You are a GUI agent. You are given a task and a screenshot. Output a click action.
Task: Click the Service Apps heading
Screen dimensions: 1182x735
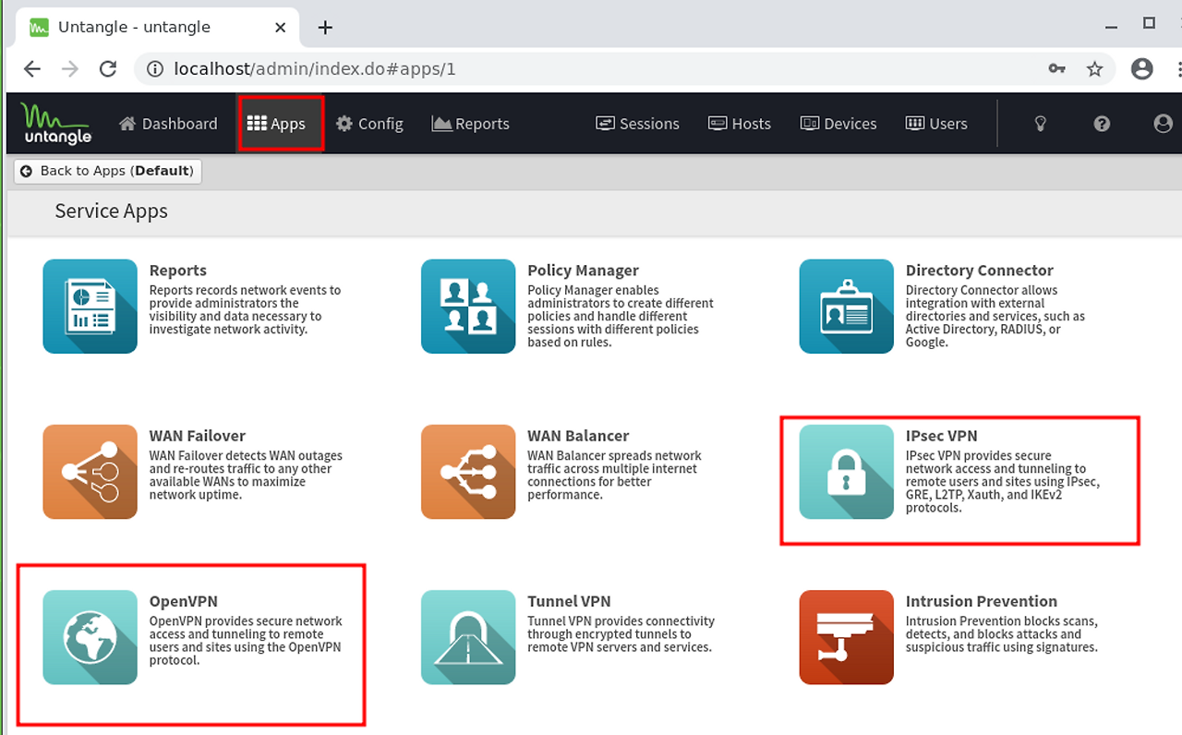(x=112, y=211)
